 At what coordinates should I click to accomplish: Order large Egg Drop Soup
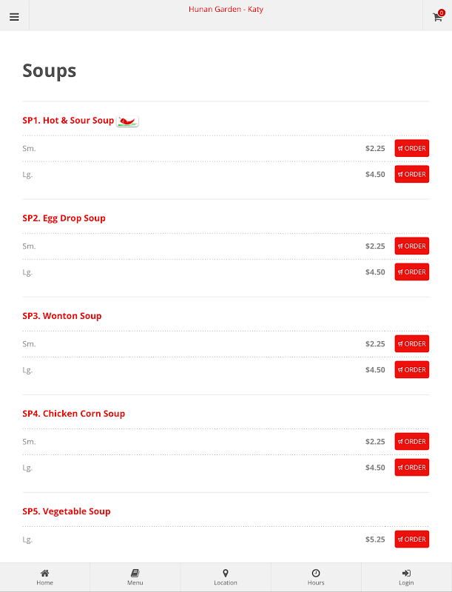tap(411, 272)
